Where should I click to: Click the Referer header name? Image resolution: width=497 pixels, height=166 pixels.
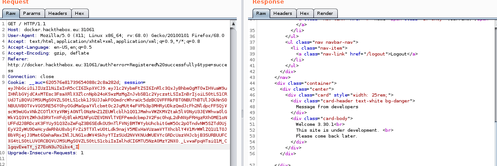tap(18, 59)
